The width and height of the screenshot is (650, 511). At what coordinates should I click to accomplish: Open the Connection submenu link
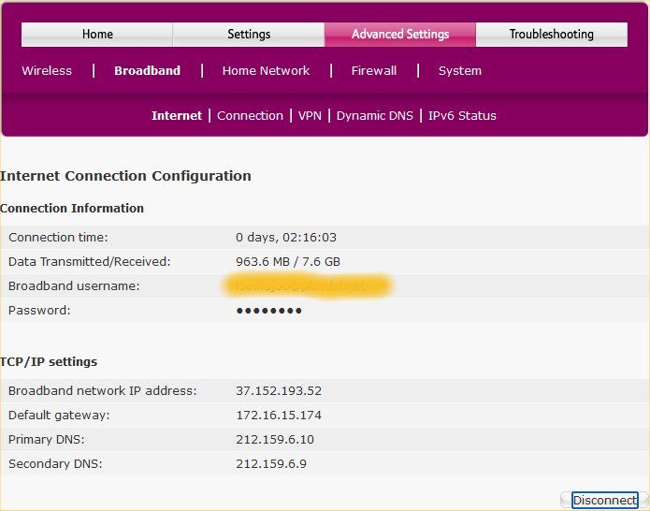(x=250, y=116)
